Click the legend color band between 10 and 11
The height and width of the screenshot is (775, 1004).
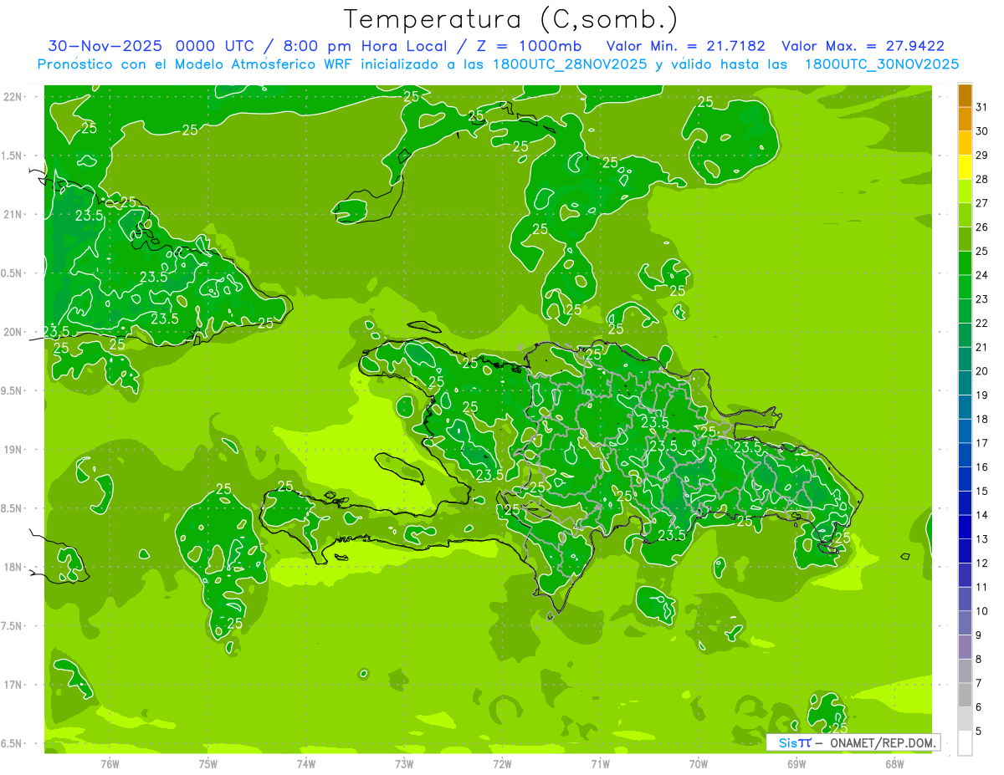[x=965, y=599]
